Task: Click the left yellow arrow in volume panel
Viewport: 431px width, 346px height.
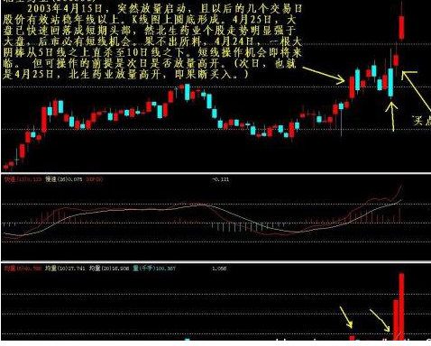Action: pyautogui.click(x=346, y=317)
